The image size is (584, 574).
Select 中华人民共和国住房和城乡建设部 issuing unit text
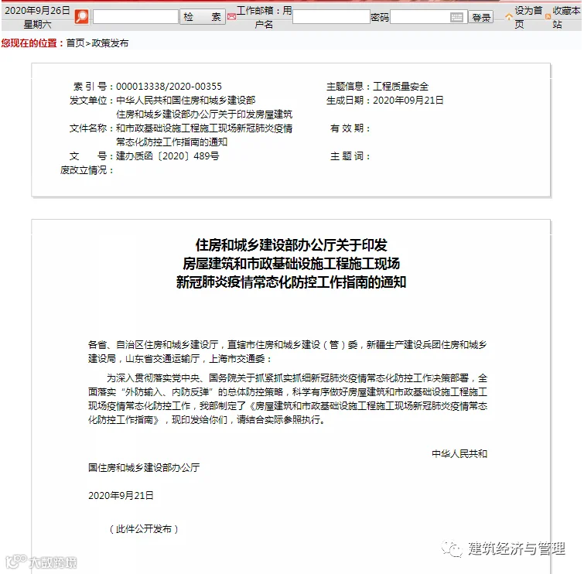point(186,101)
